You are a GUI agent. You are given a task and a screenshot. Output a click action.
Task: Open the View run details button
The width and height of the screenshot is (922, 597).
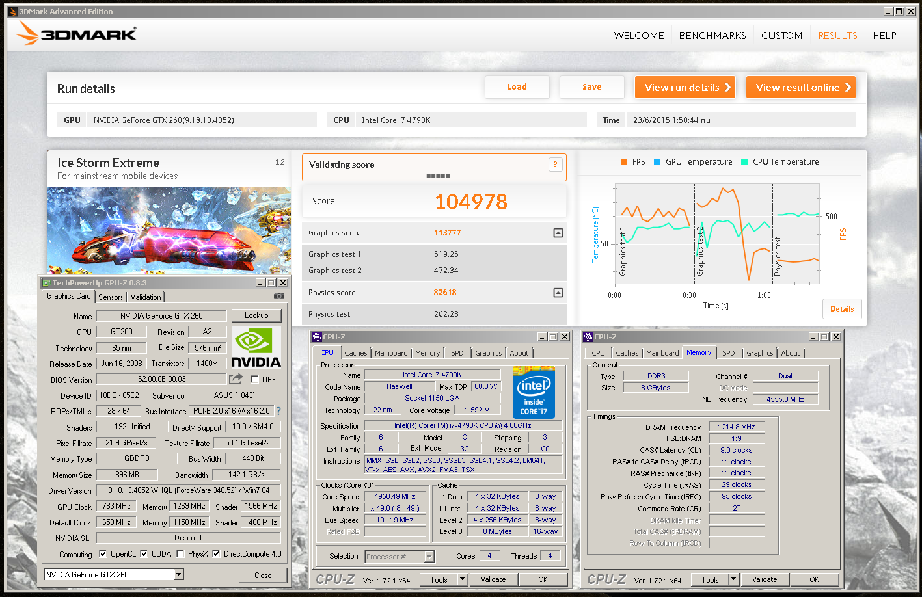685,87
